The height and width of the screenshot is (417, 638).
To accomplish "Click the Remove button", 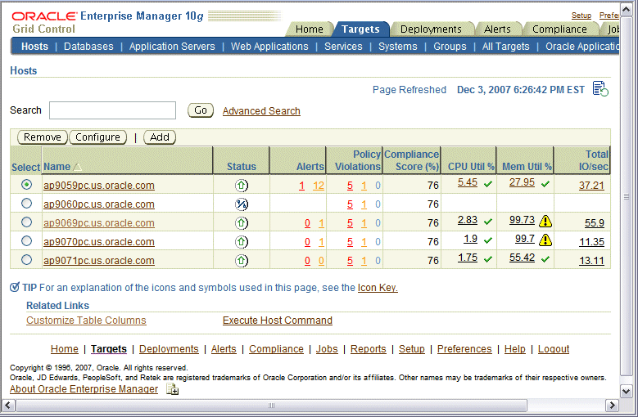I will 43,137.
